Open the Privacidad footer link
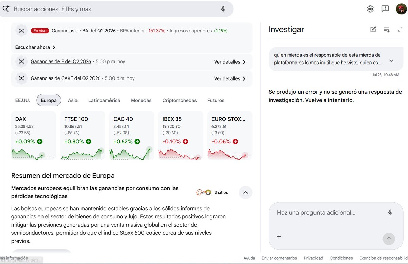The width and height of the screenshot is (408, 264). [313, 258]
